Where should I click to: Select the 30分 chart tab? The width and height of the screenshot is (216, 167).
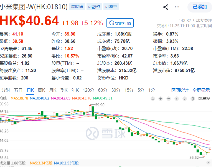116,90
